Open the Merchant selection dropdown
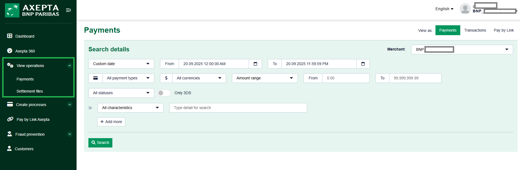Screen dimensions: 520x170 (462, 49)
